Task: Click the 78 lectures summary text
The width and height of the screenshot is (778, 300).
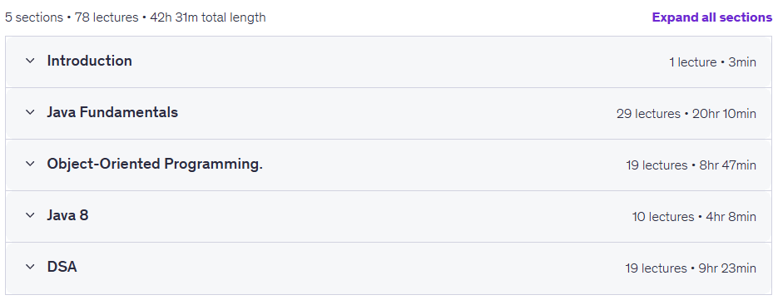Action: click(107, 17)
